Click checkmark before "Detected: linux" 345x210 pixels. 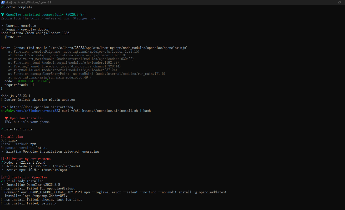pyautogui.click(x=2, y=129)
